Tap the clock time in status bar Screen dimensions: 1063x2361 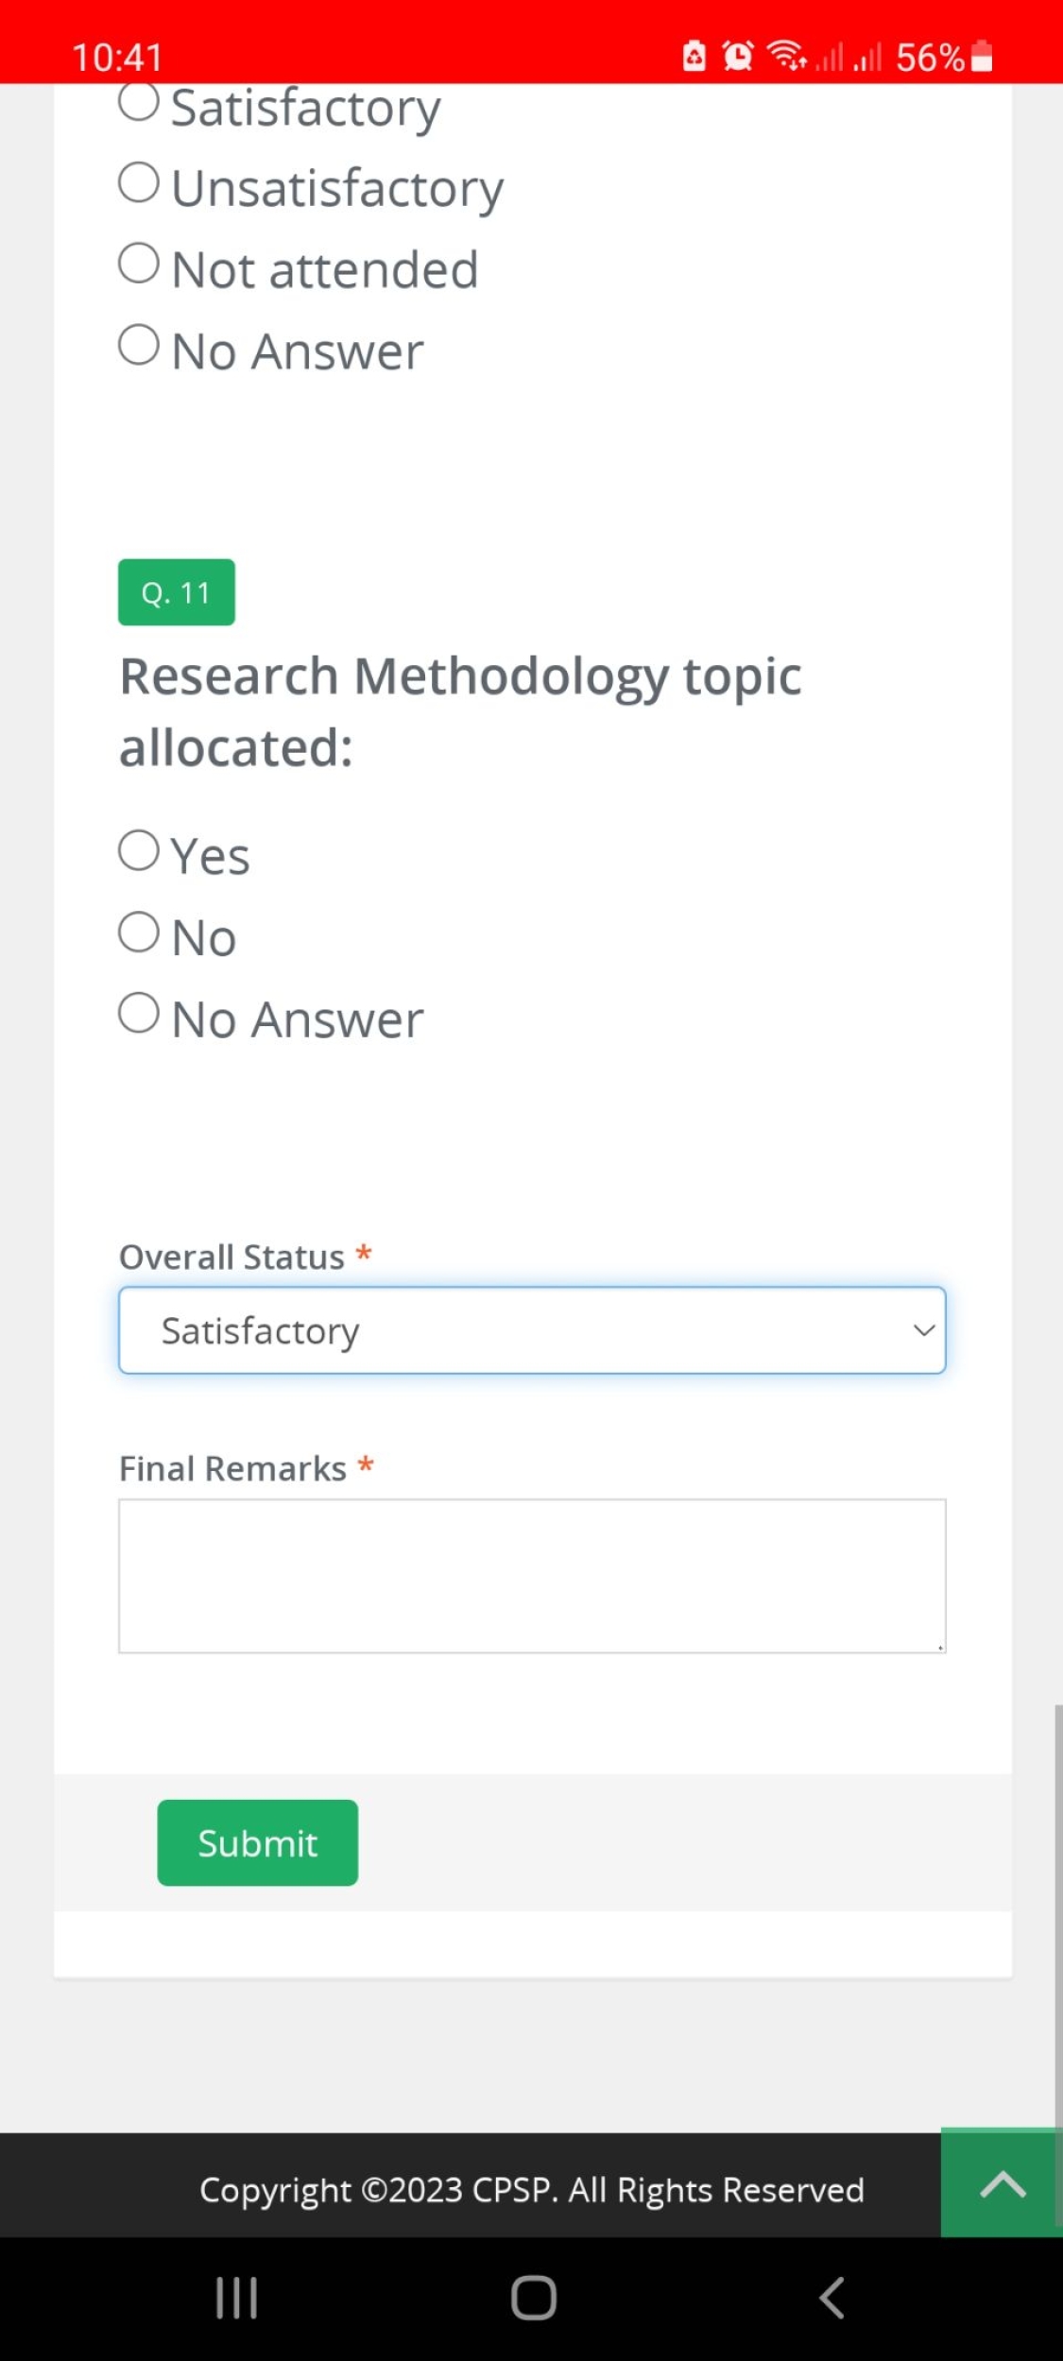tap(117, 57)
